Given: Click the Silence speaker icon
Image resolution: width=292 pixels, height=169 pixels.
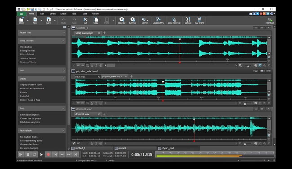Looking at the screenshot, I should [x=144, y=20].
